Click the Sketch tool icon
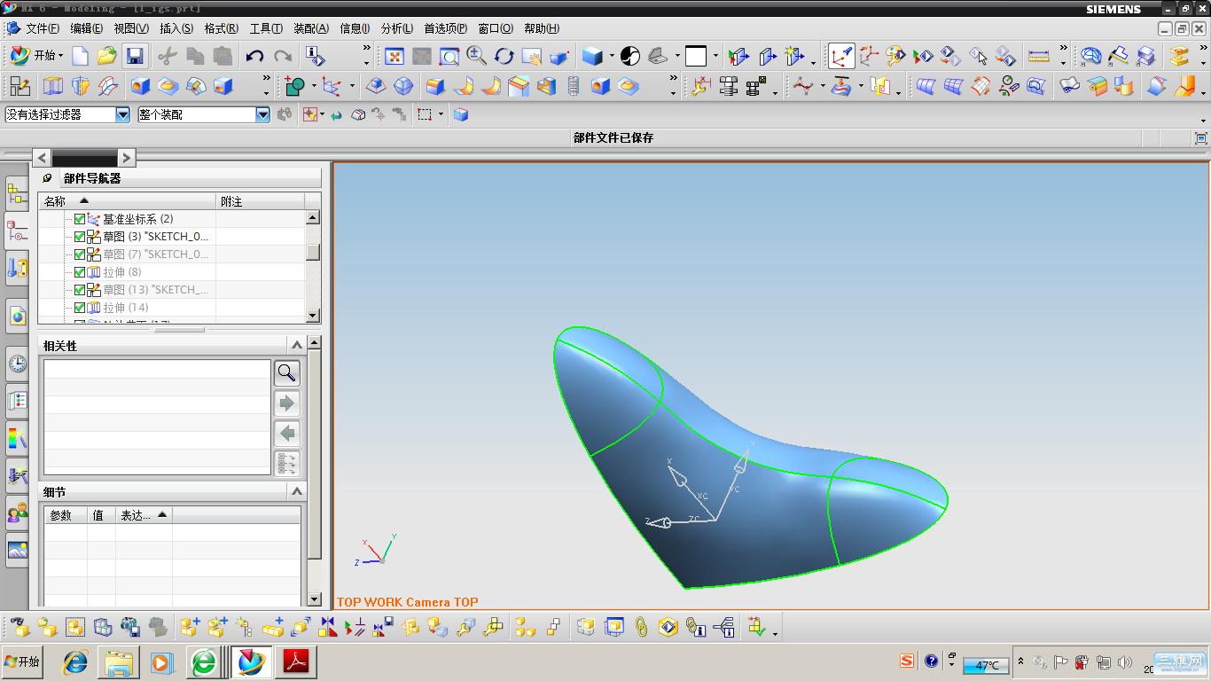This screenshot has width=1211, height=681. [20, 86]
